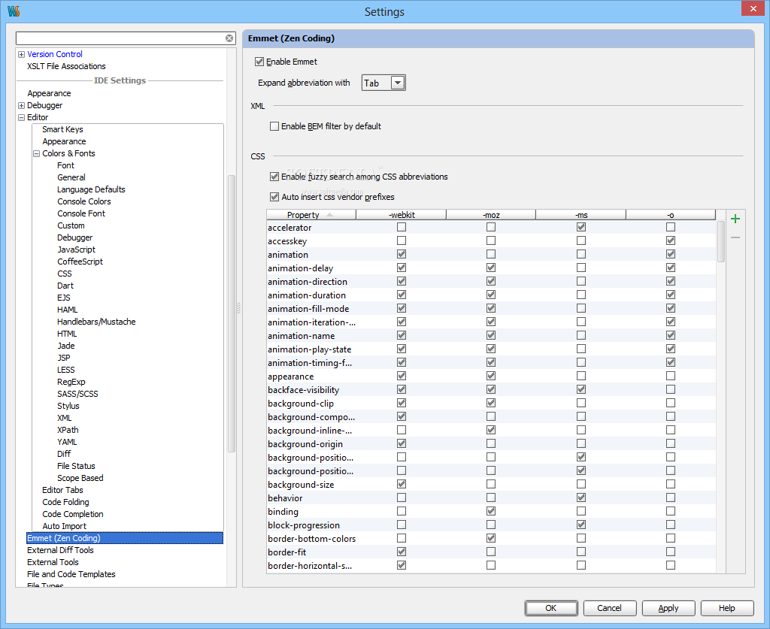The image size is (770, 629).
Task: Uncheck -moz for animation-delay
Action: pos(491,268)
